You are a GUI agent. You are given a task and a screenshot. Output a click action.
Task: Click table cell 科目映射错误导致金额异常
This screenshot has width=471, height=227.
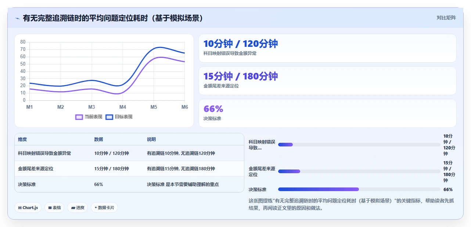coord(44,153)
